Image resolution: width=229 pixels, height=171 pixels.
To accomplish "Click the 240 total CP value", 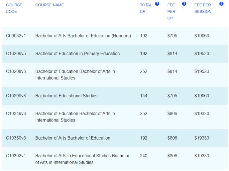I will pos(144,156).
